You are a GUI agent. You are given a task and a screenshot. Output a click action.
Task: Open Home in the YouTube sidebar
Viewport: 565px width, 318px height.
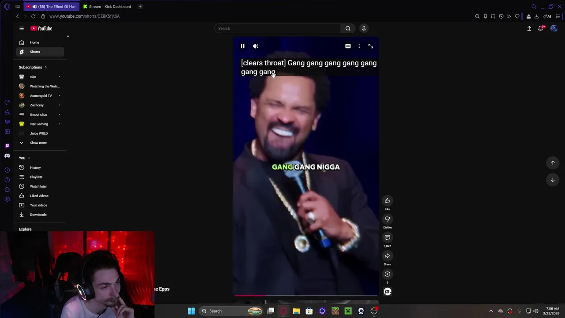click(x=40, y=42)
